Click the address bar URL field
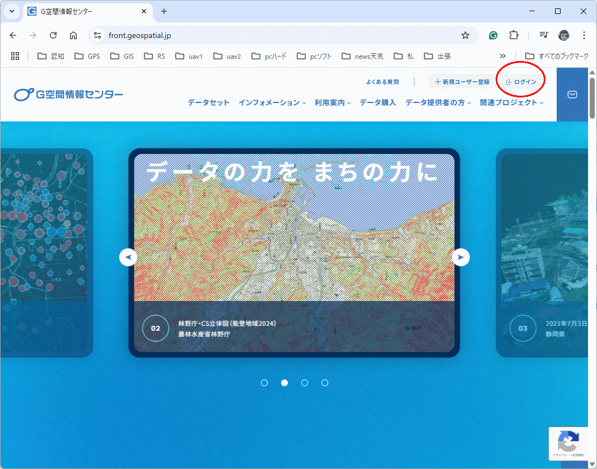This screenshot has height=469, width=597. (280, 35)
